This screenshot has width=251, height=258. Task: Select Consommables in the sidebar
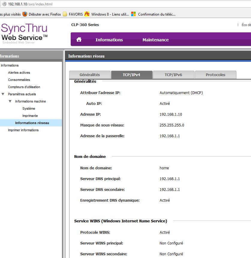pos(19,80)
